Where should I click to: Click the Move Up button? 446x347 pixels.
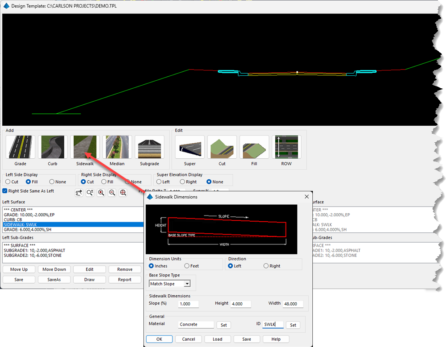[19, 269]
